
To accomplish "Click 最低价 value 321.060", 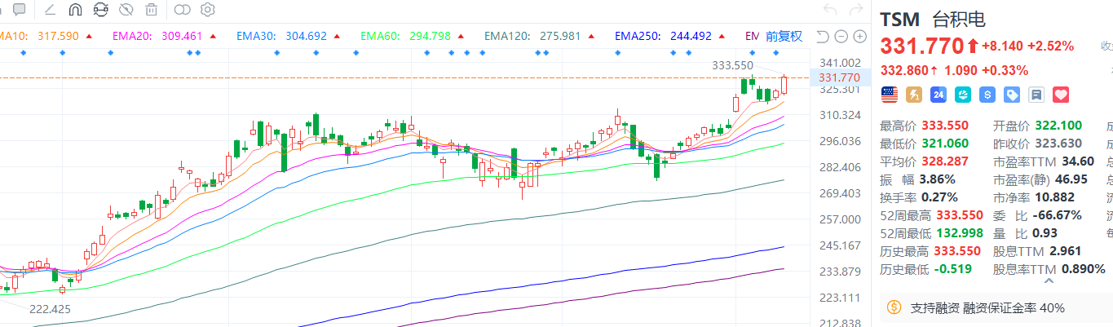I will (945, 144).
